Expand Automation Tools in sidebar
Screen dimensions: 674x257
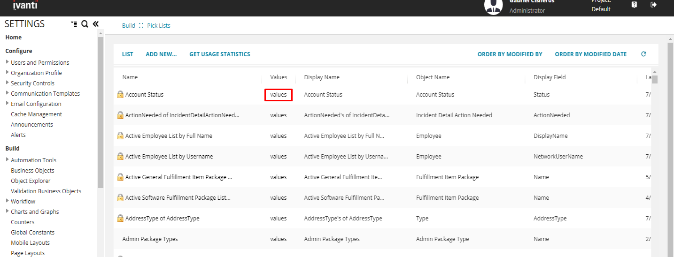pyautogui.click(x=7, y=160)
